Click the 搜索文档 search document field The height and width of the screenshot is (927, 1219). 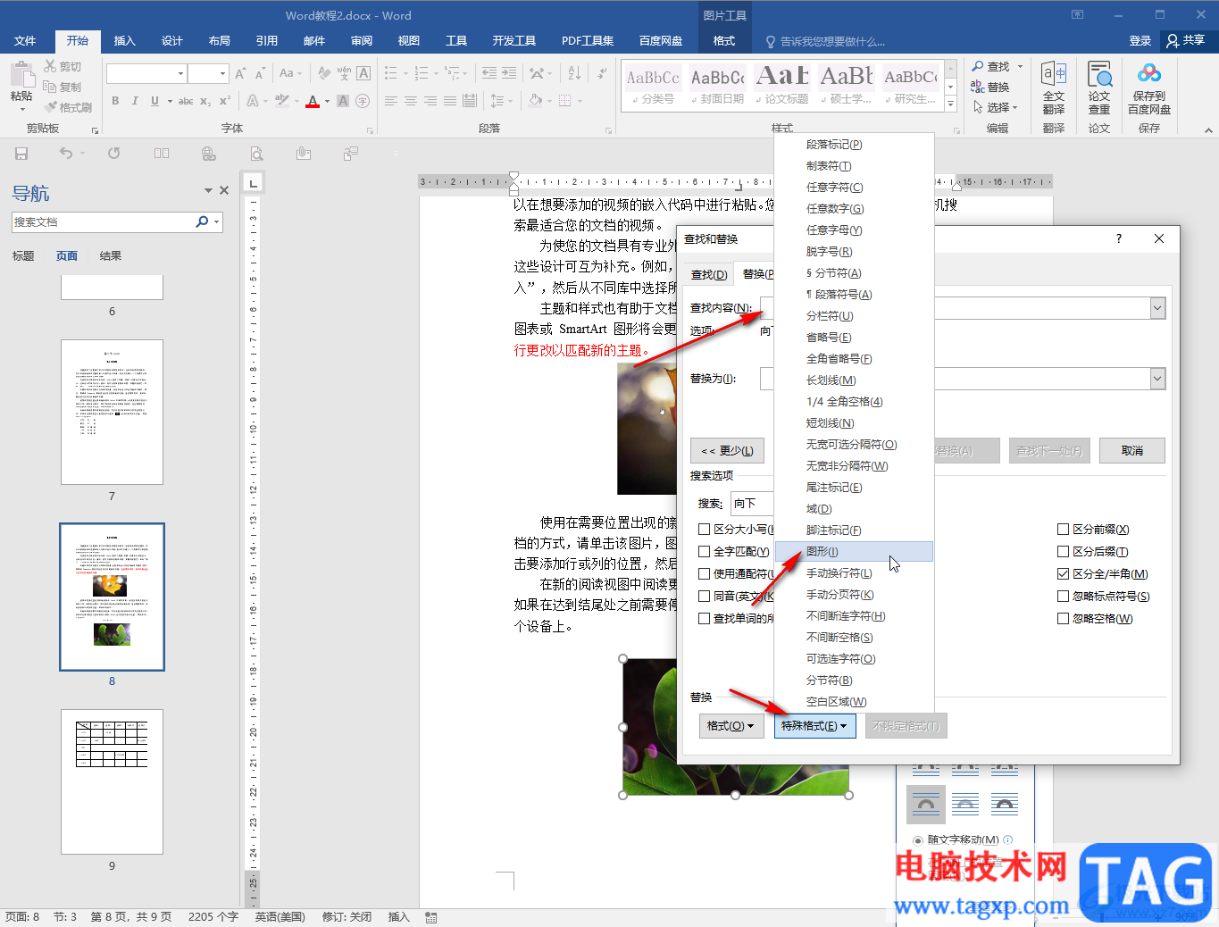pyautogui.click(x=103, y=221)
